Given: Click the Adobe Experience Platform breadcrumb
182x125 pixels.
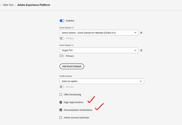Looking at the screenshot, I should click(33, 5).
